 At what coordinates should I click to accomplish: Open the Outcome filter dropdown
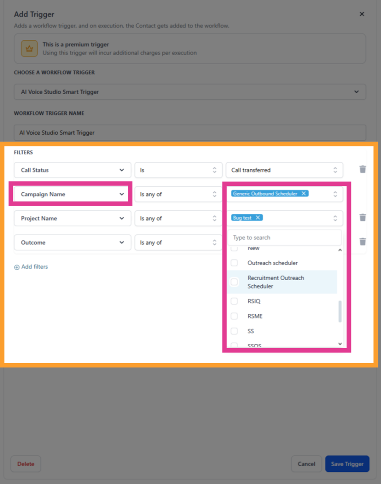(x=73, y=242)
